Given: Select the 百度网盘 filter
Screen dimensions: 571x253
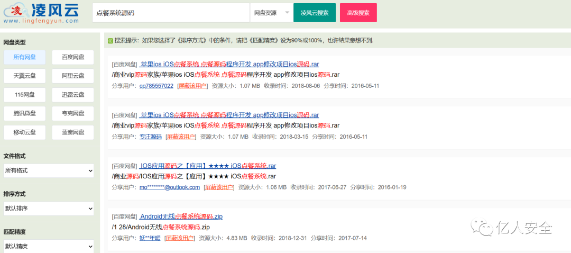Looking at the screenshot, I should [73, 57].
